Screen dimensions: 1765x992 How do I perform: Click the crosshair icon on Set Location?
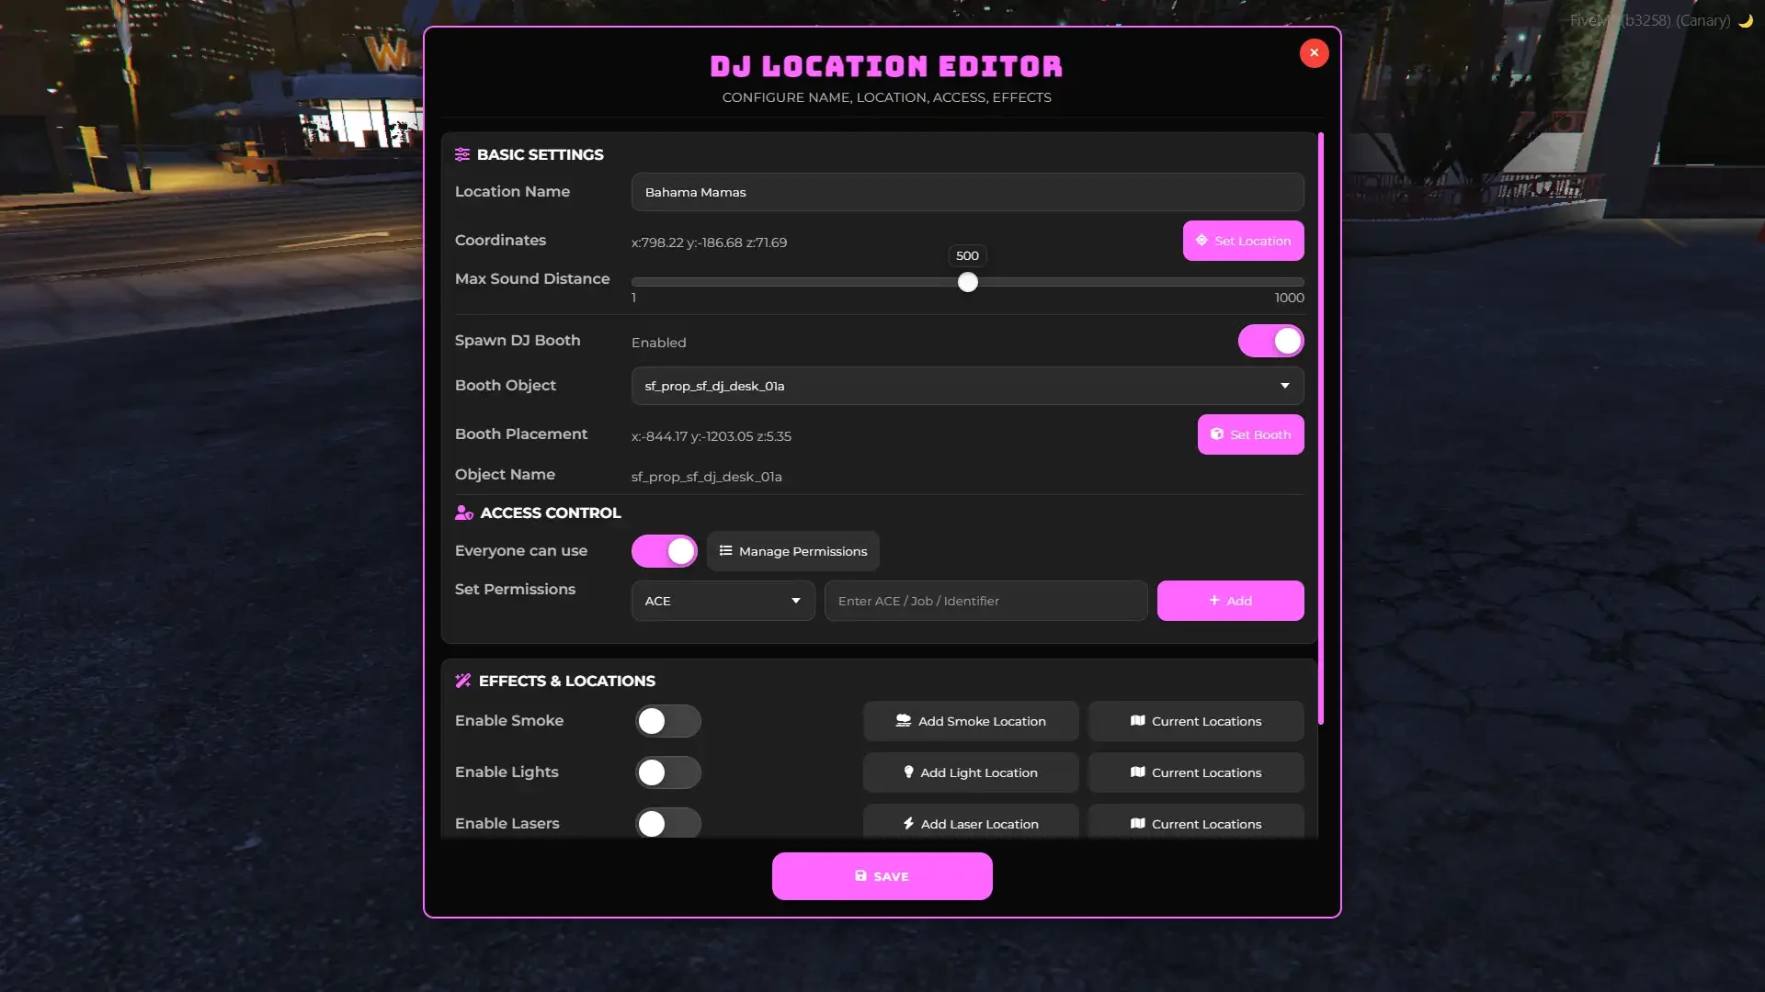coord(1201,241)
